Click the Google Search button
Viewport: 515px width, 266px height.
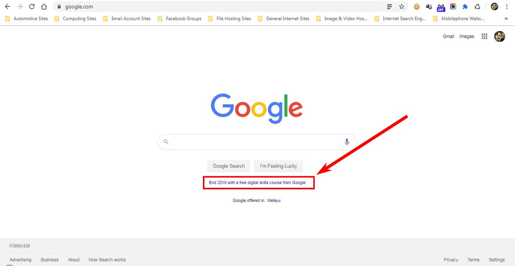point(229,166)
